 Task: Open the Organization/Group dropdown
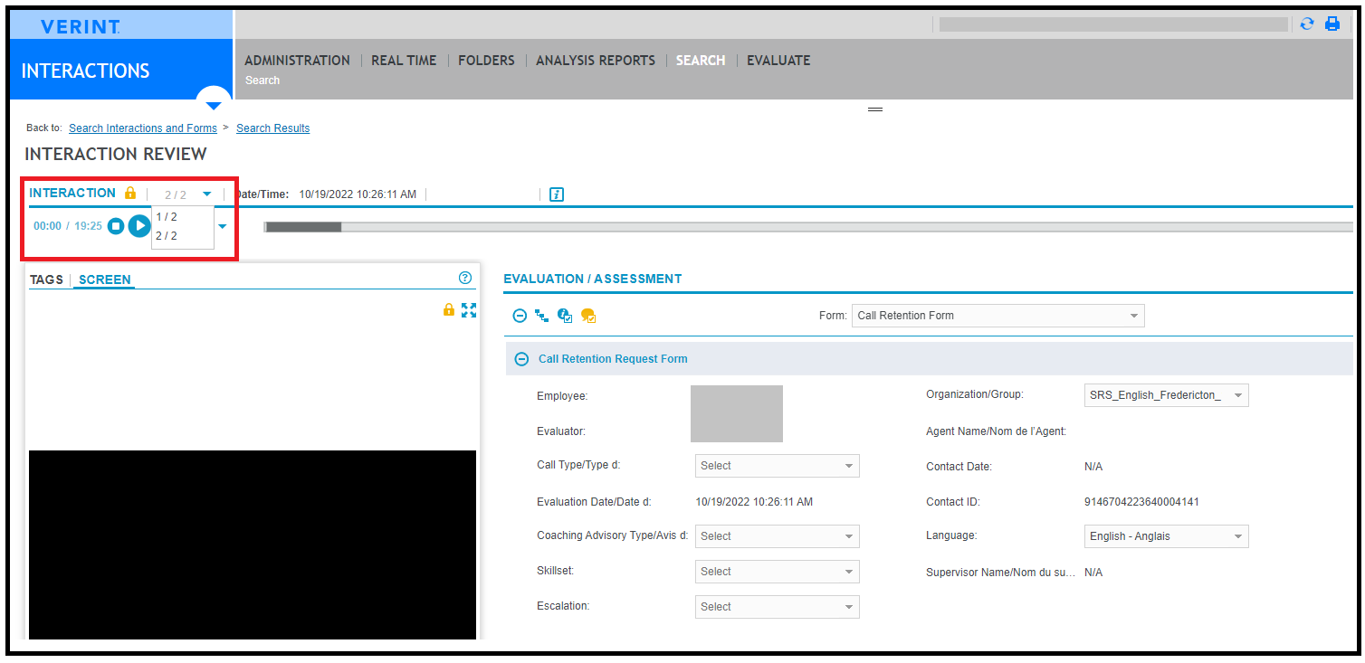pos(1166,395)
